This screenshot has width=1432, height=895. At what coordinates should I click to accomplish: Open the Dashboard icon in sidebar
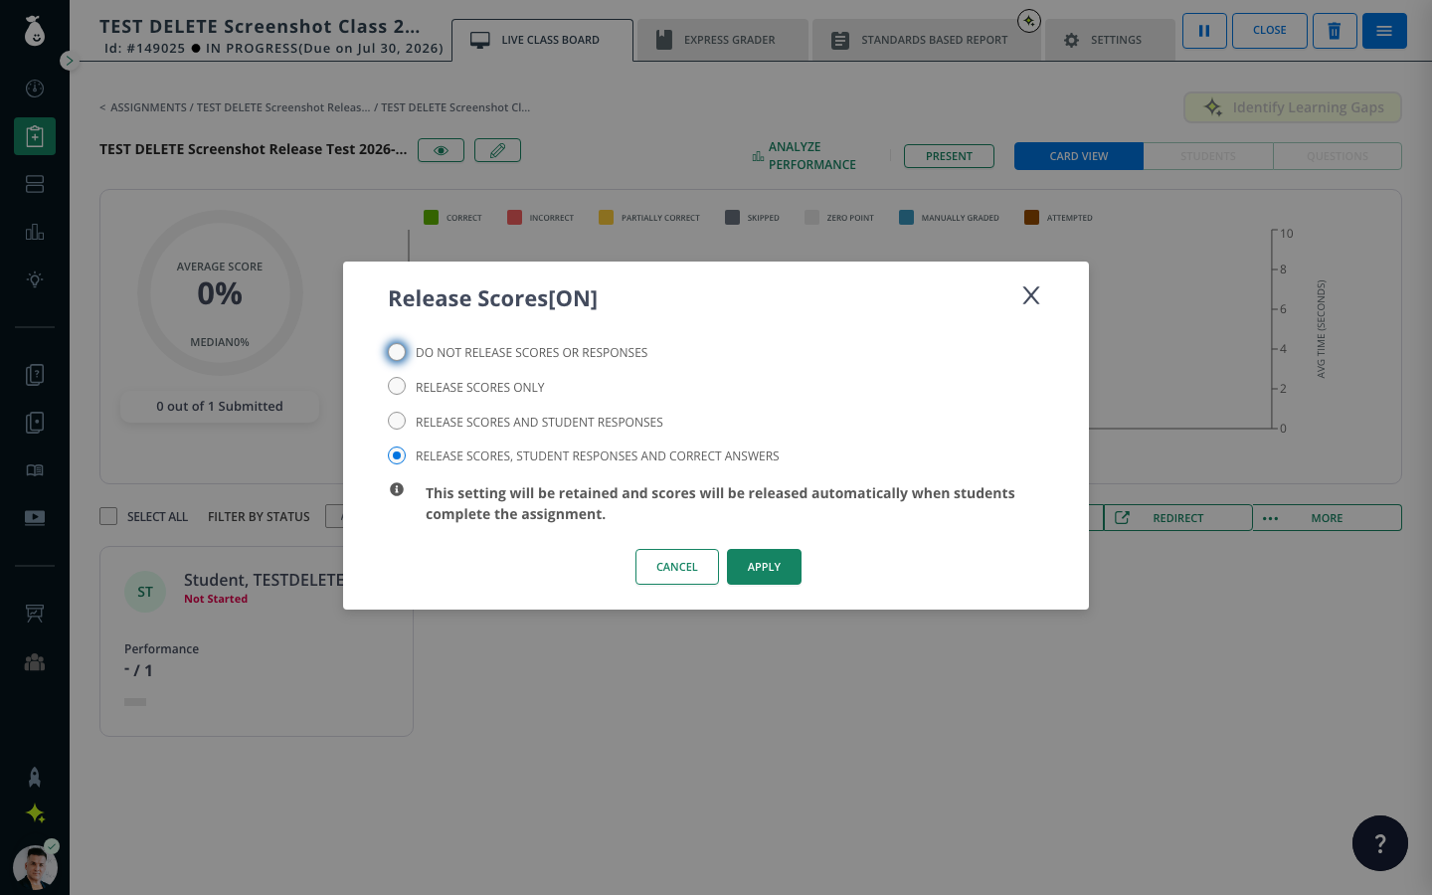35,89
